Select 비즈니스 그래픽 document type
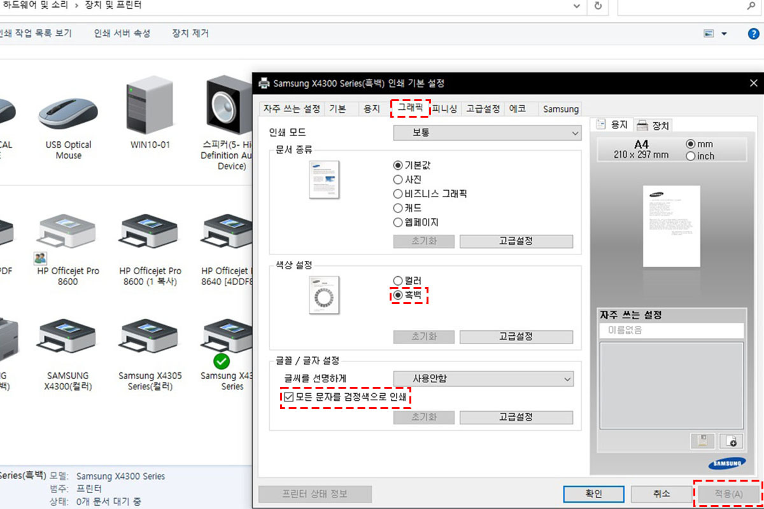 pyautogui.click(x=430, y=193)
